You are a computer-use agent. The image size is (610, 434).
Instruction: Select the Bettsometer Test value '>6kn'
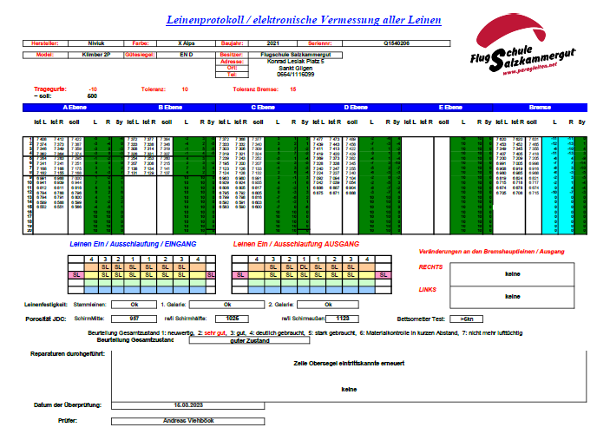[467, 319]
